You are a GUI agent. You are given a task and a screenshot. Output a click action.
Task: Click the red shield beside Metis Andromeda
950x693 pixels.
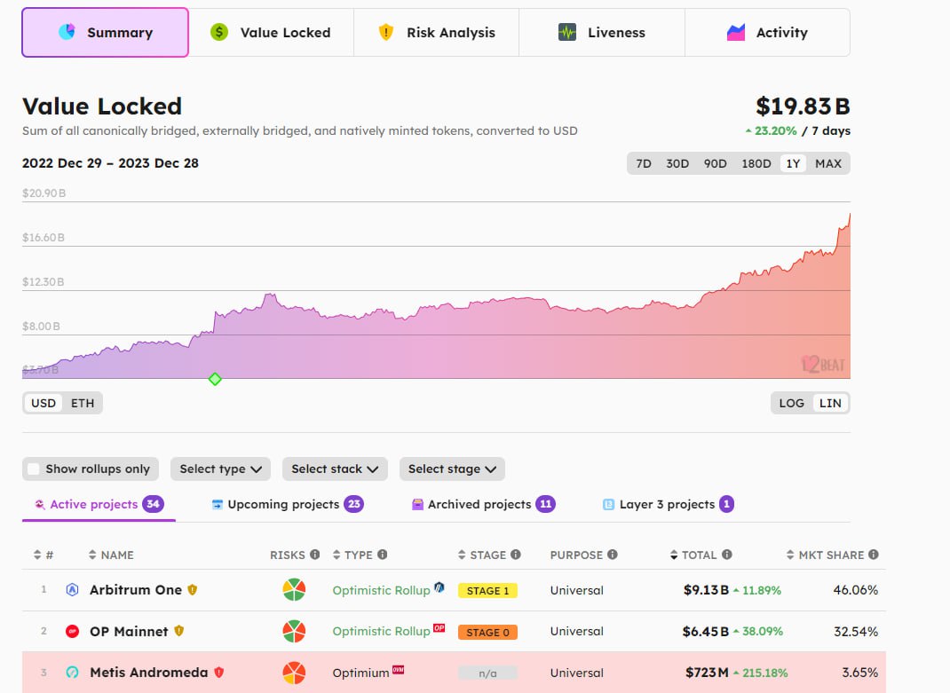pos(219,672)
